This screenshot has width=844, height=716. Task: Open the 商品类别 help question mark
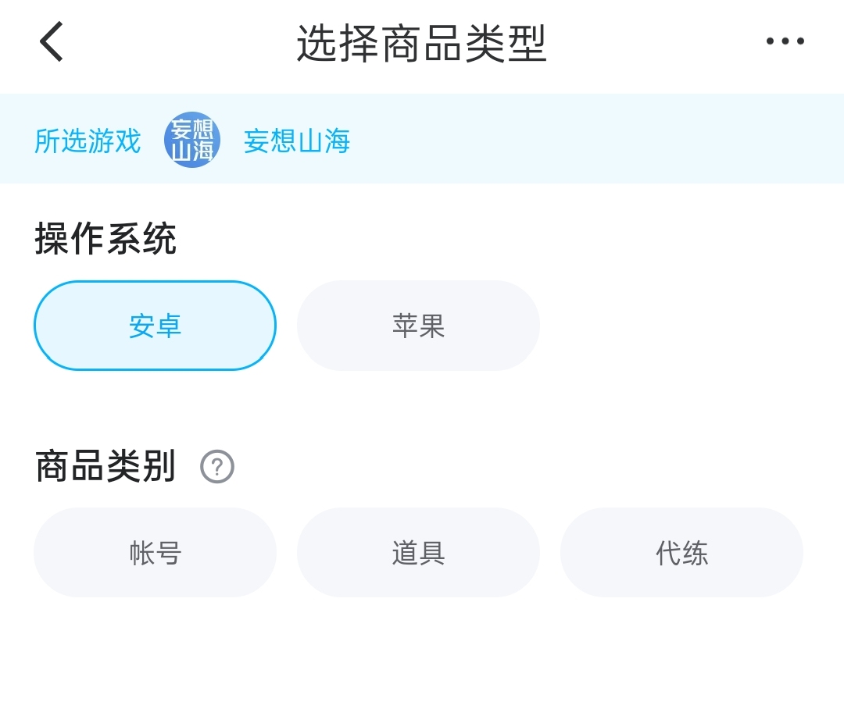coord(217,467)
